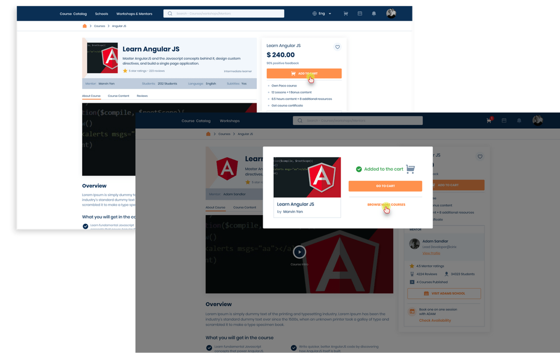Viewport: 560px width, 353px height.
Task: Open the notifications bell icon
Action: [373, 13]
